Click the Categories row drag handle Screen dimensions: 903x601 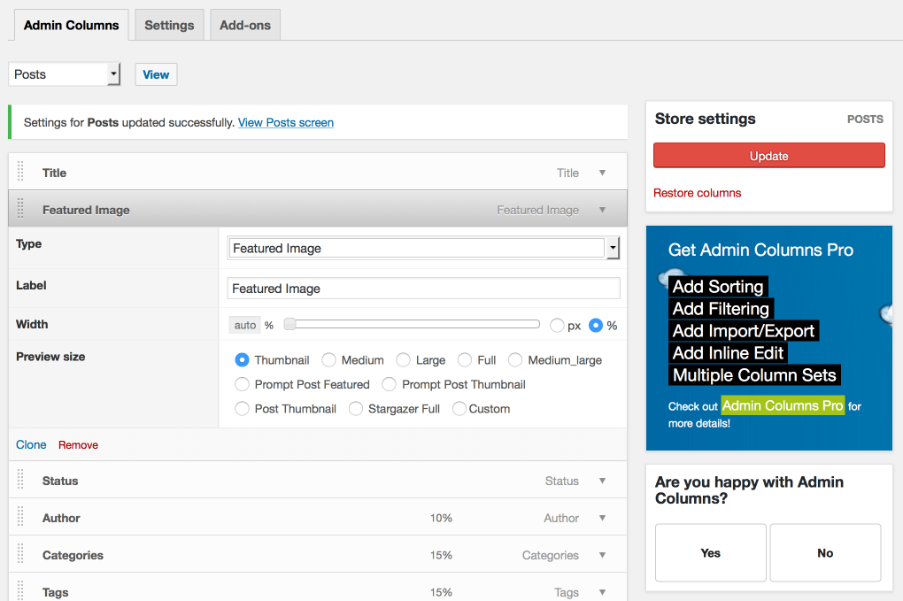point(20,555)
